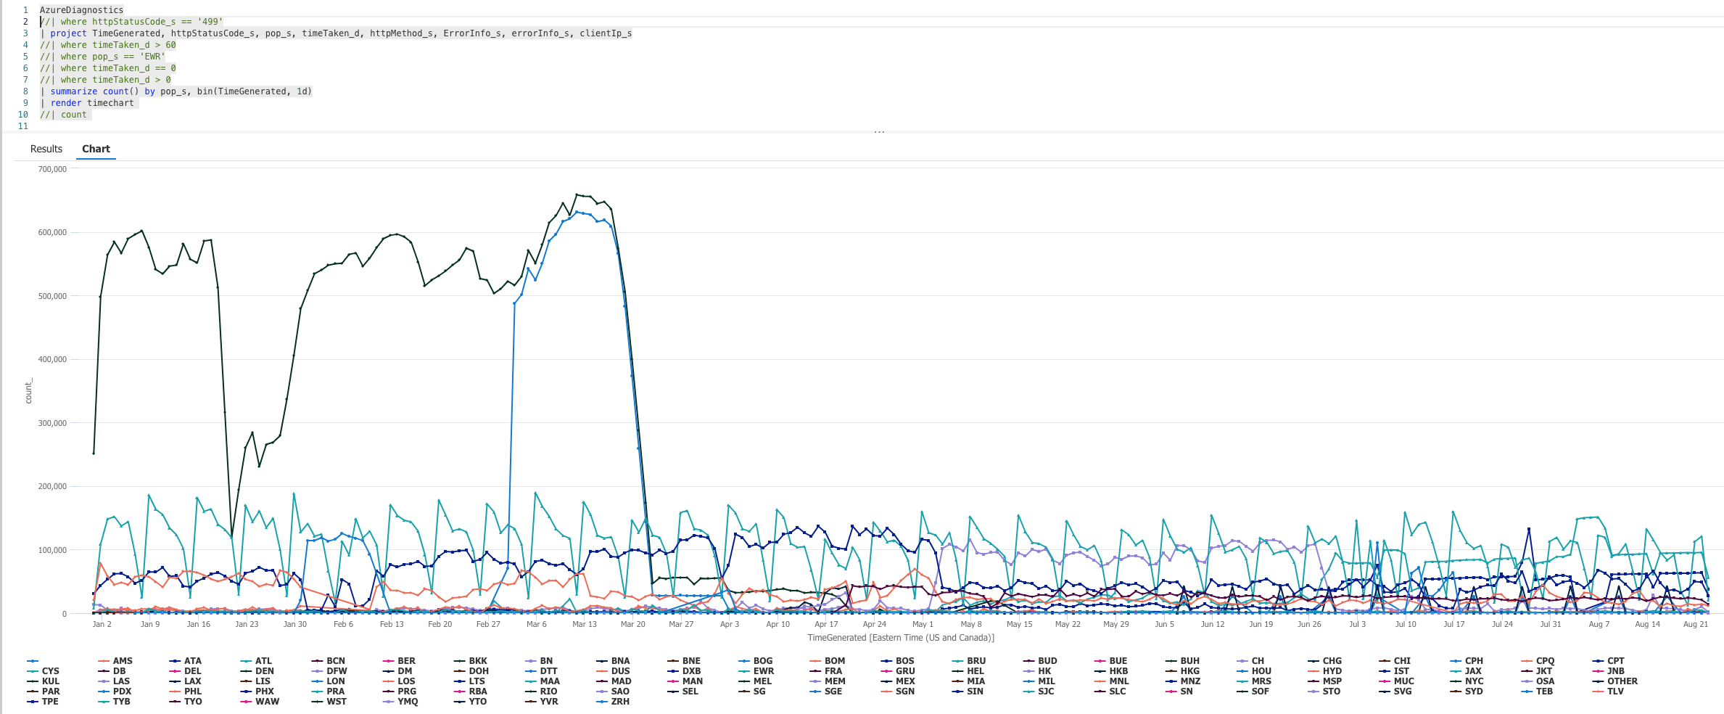Toggle the DFW legend entry

point(329,671)
